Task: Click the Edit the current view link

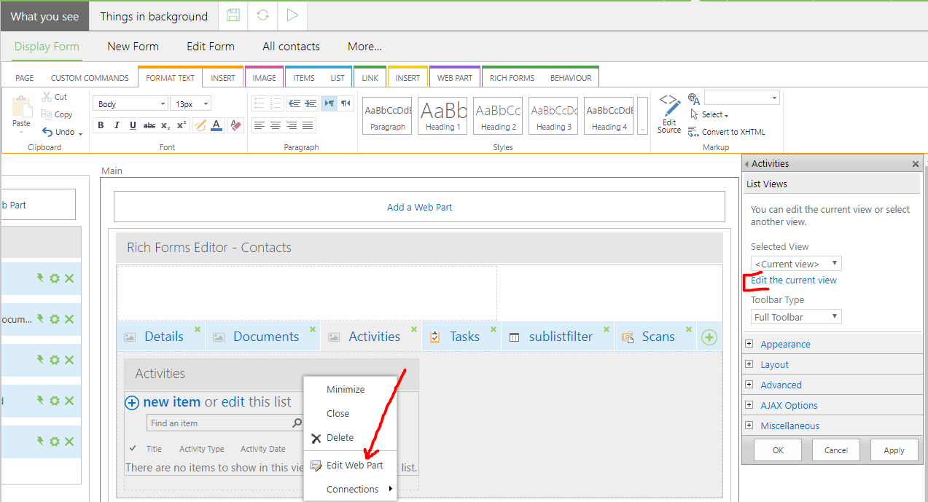Action: point(794,281)
